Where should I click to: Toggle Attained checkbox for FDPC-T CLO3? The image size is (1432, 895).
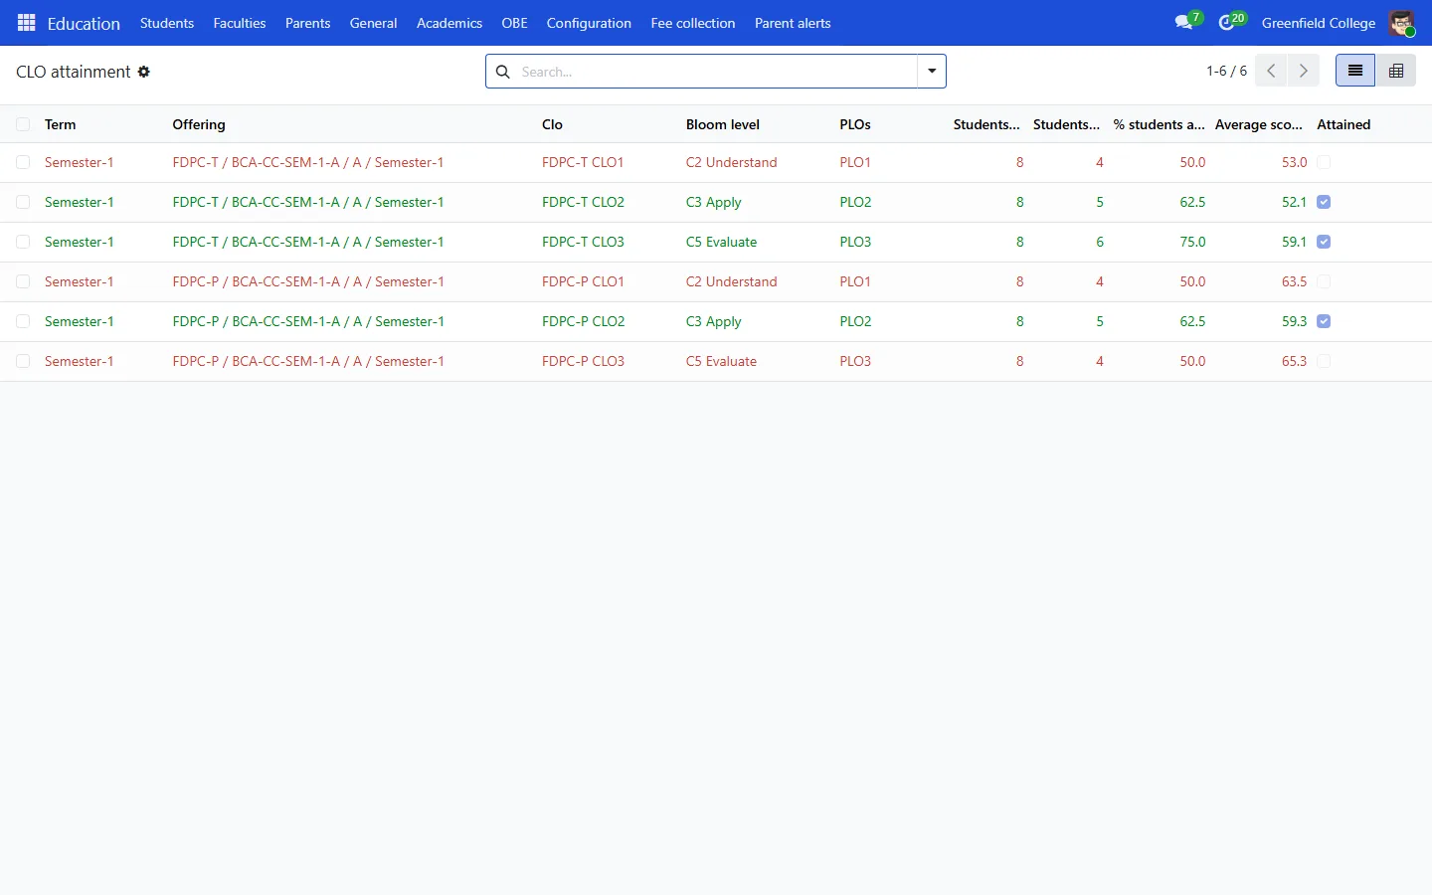[x=1324, y=242]
